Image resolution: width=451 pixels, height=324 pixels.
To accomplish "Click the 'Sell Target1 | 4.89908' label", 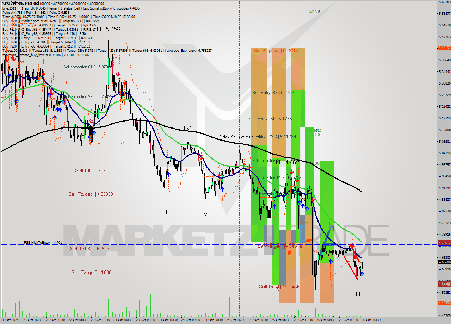I will click(x=91, y=194).
